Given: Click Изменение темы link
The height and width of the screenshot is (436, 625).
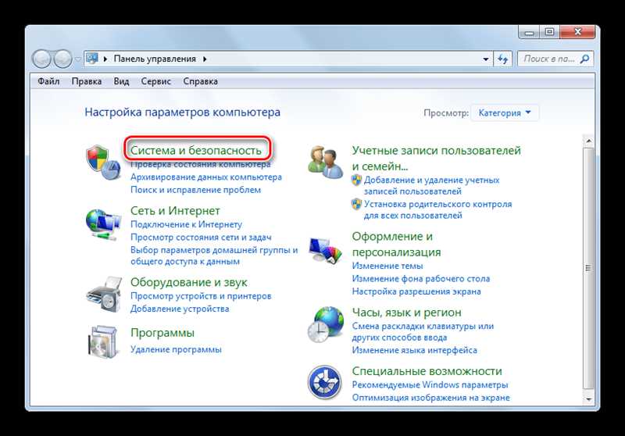Looking at the screenshot, I should point(387,266).
